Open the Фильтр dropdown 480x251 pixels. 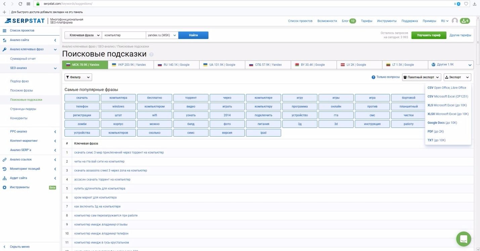[x=78, y=77]
